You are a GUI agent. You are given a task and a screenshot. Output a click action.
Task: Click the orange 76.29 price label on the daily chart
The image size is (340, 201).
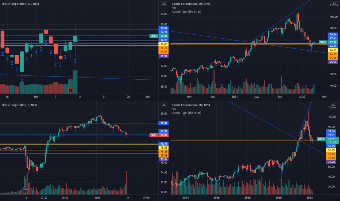click(x=164, y=48)
